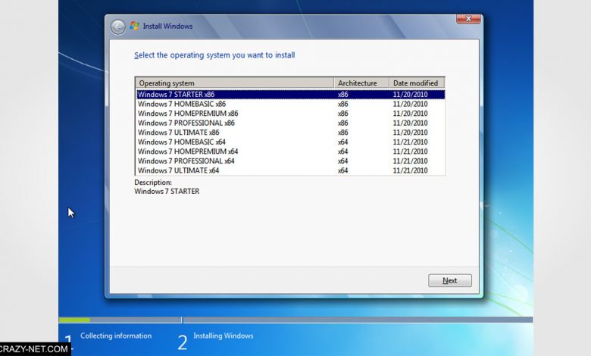This screenshot has height=356, width=591.
Task: Select Windows 7 HOMEPREMIUM x86 row
Action: click(290, 114)
